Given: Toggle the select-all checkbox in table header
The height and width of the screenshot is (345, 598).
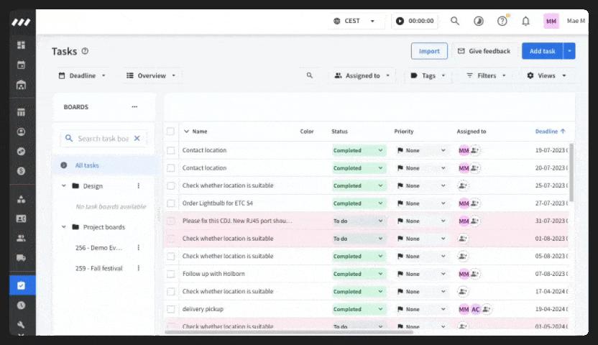Looking at the screenshot, I should [x=170, y=131].
